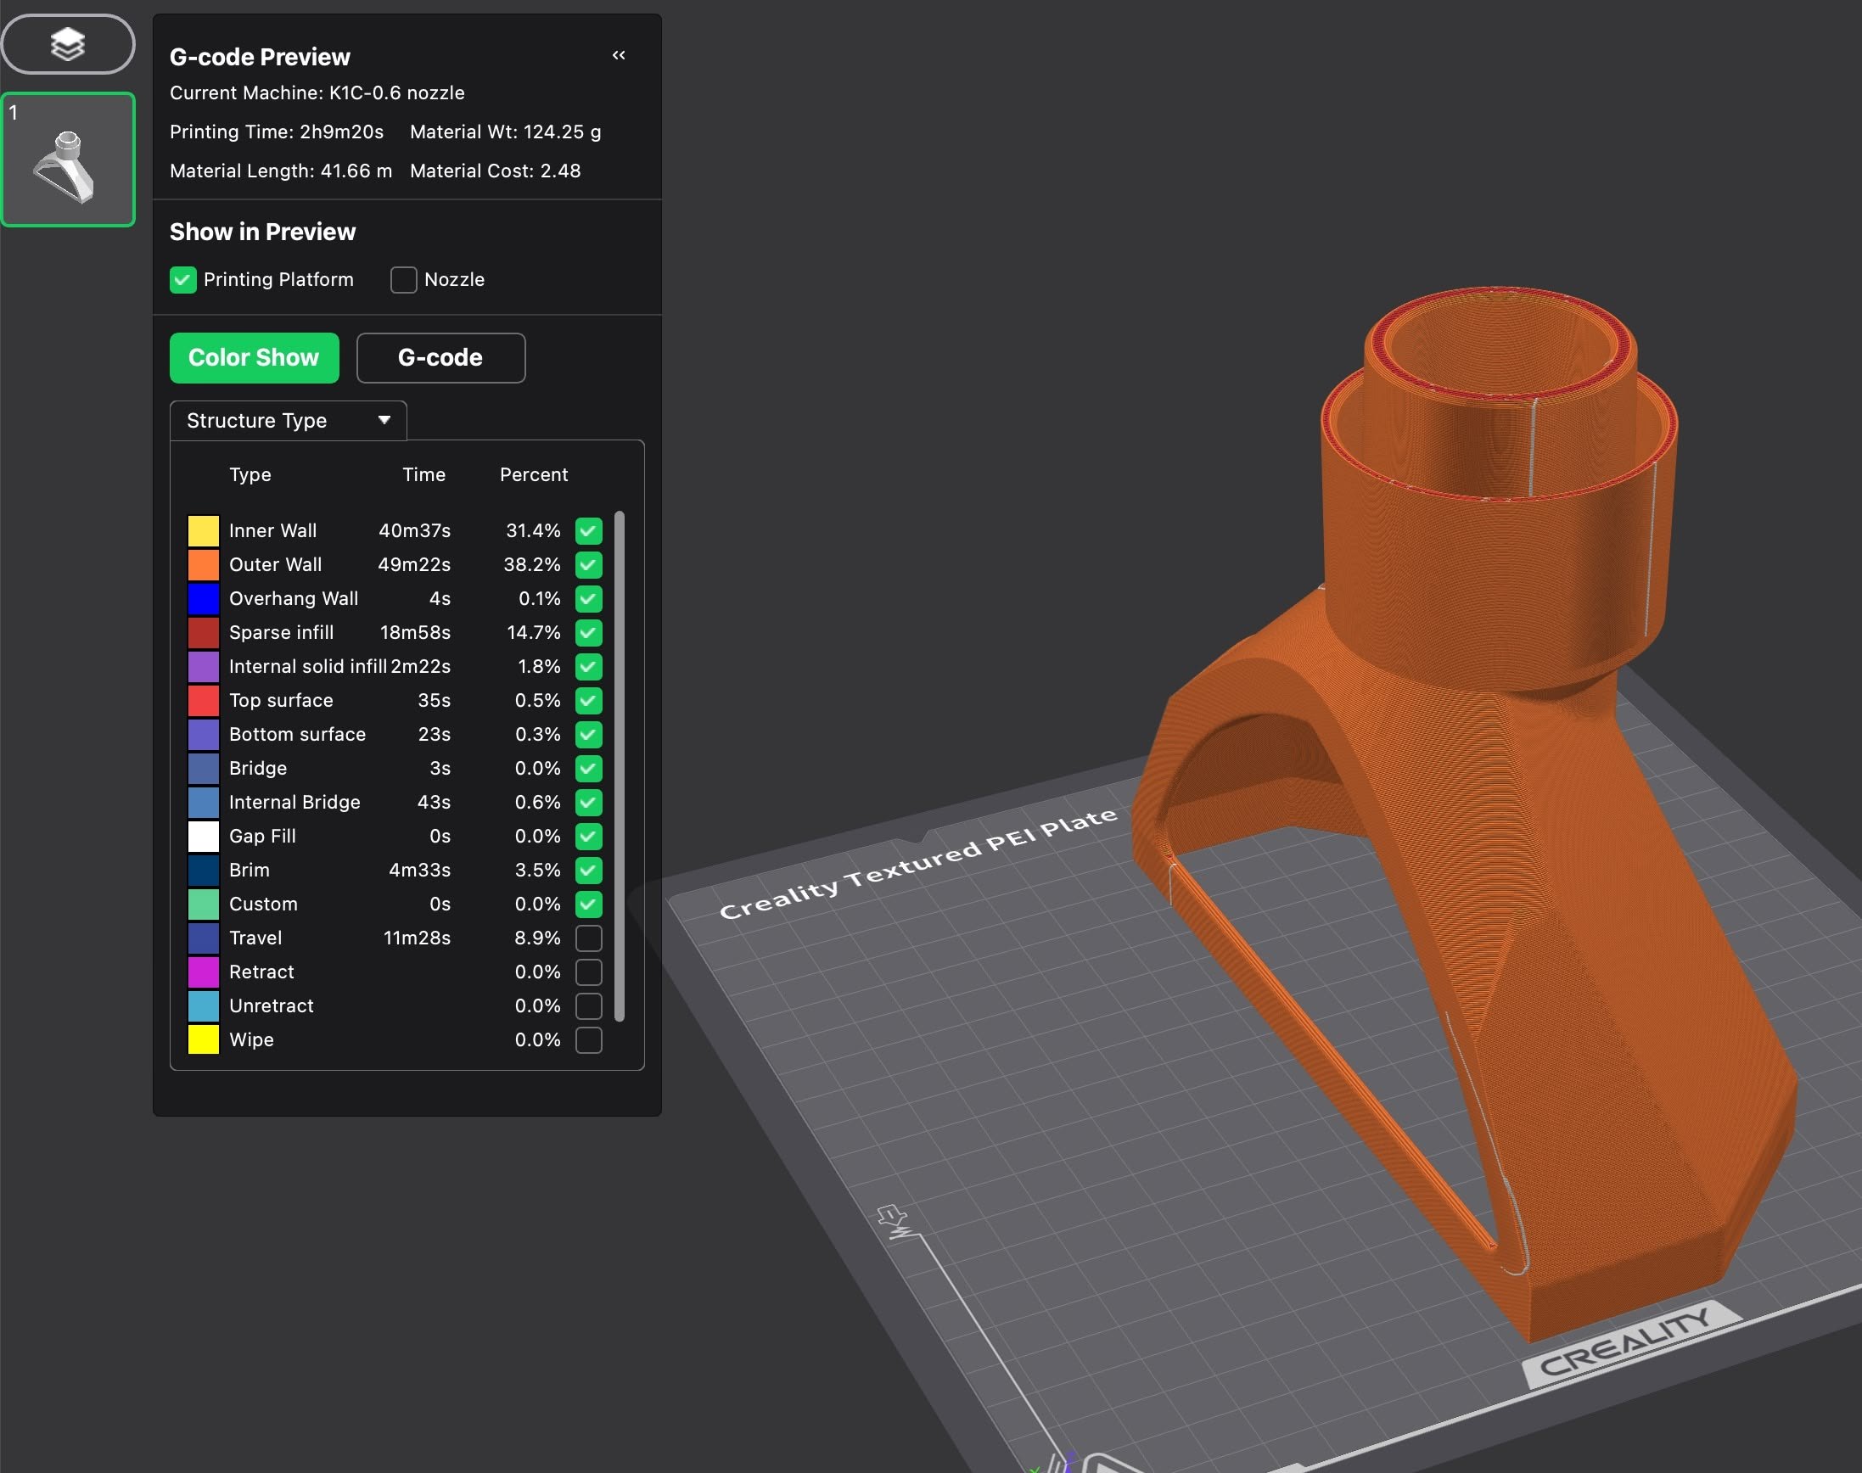Hide the Brim lines
Viewport: 1862px width, 1473px height.
(x=588, y=871)
